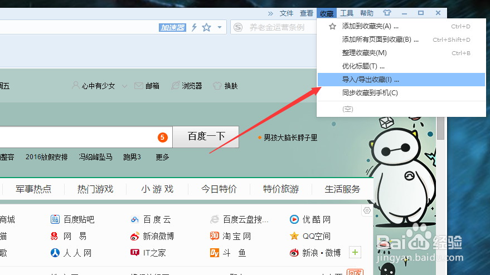490x275 pixels.
Task: Select 添加到收藏夹(A) menu entry
Action: tap(401, 26)
